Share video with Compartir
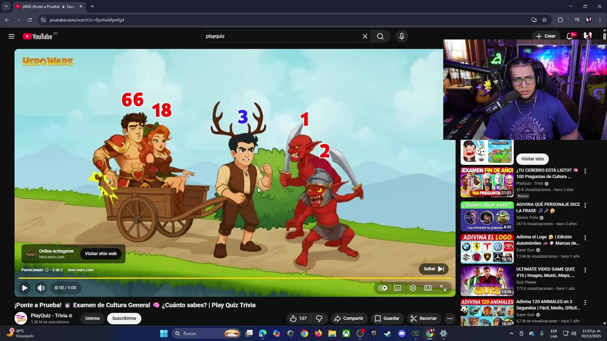The width and height of the screenshot is (607, 341). tap(349, 319)
